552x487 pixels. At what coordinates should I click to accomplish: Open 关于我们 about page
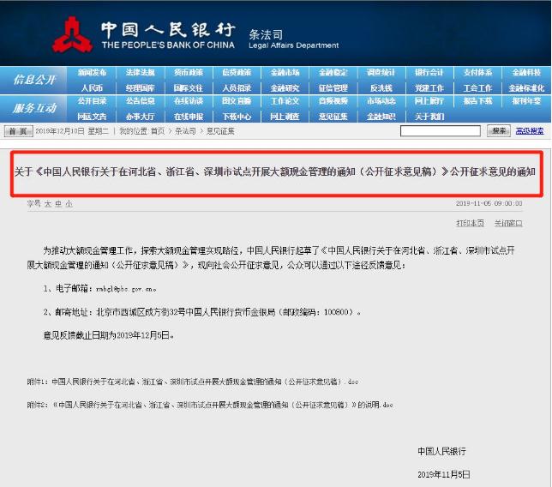click(429, 117)
